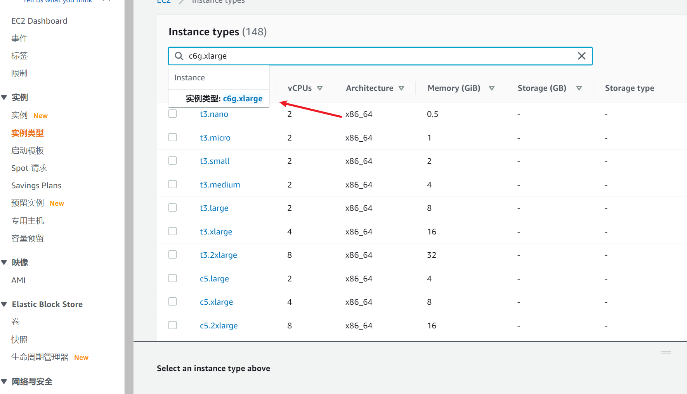This screenshot has width=687, height=394.
Task: Check the t3.medium row checkbox
Action: pyautogui.click(x=173, y=184)
